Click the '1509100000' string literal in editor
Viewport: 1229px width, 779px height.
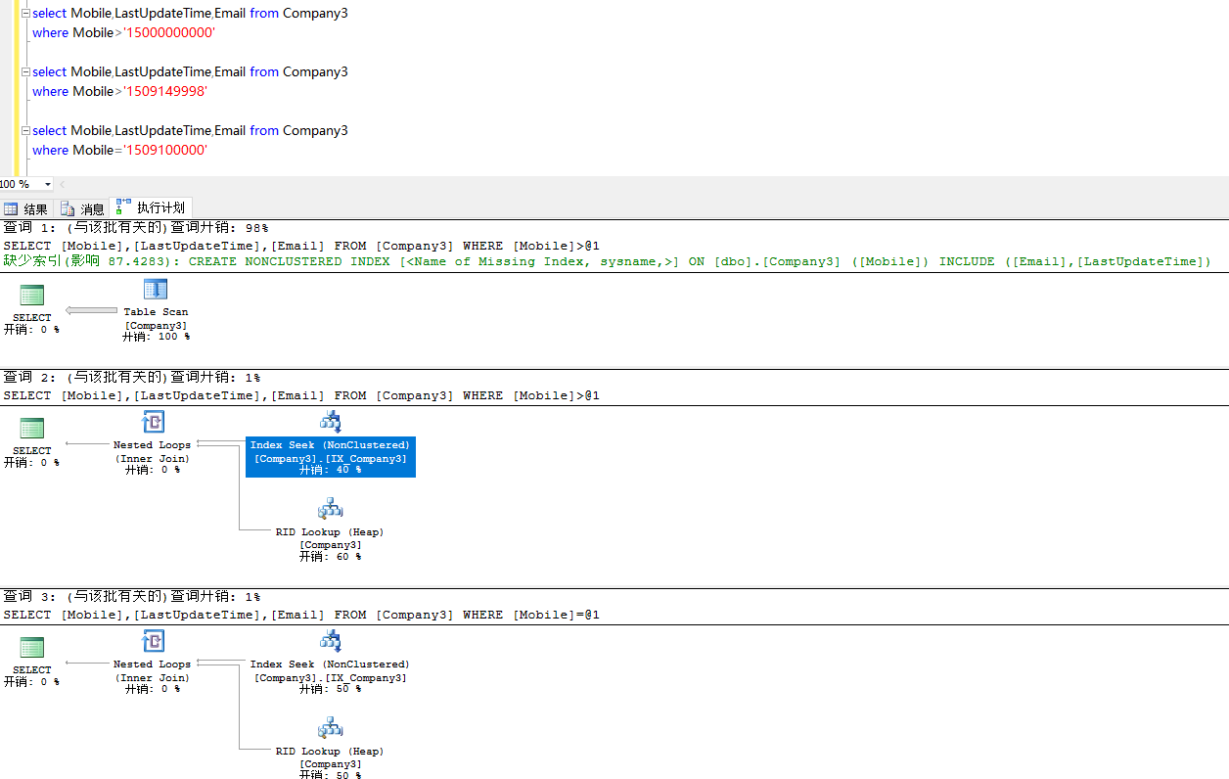point(165,151)
